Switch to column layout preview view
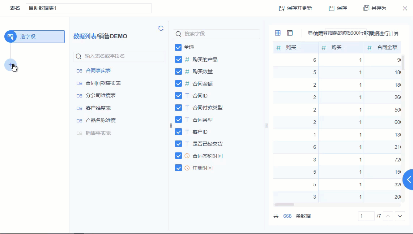Viewport: 413px width, 234px height. [x=290, y=33]
